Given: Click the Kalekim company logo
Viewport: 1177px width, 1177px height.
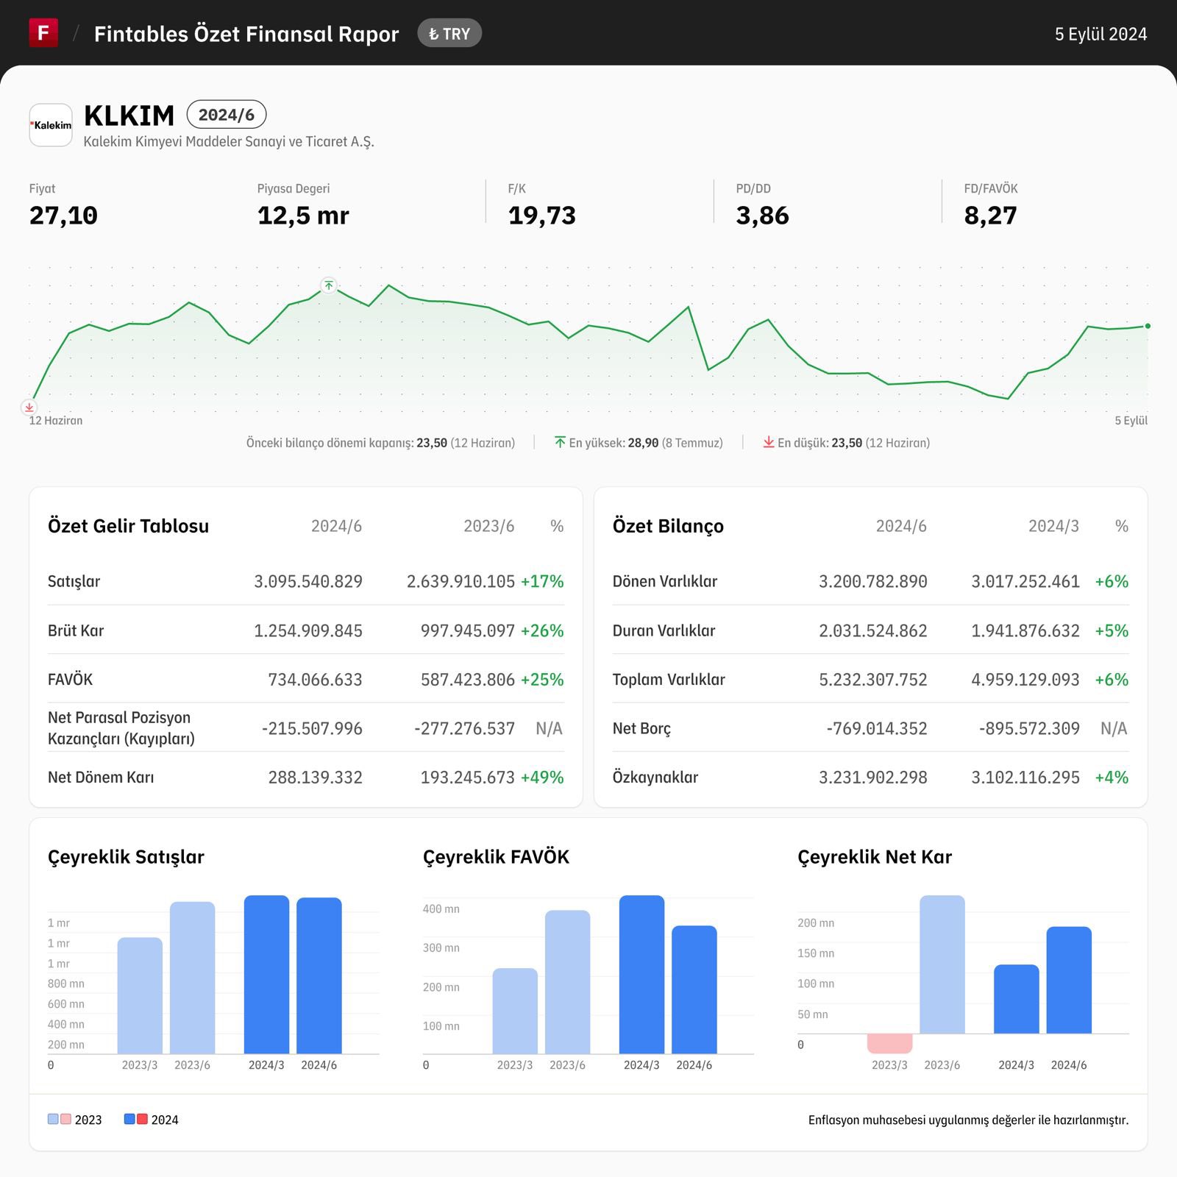Looking at the screenshot, I should [51, 125].
